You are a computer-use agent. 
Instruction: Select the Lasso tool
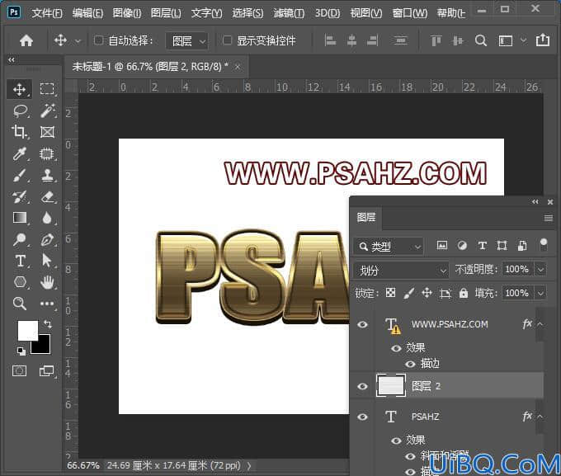tap(20, 111)
